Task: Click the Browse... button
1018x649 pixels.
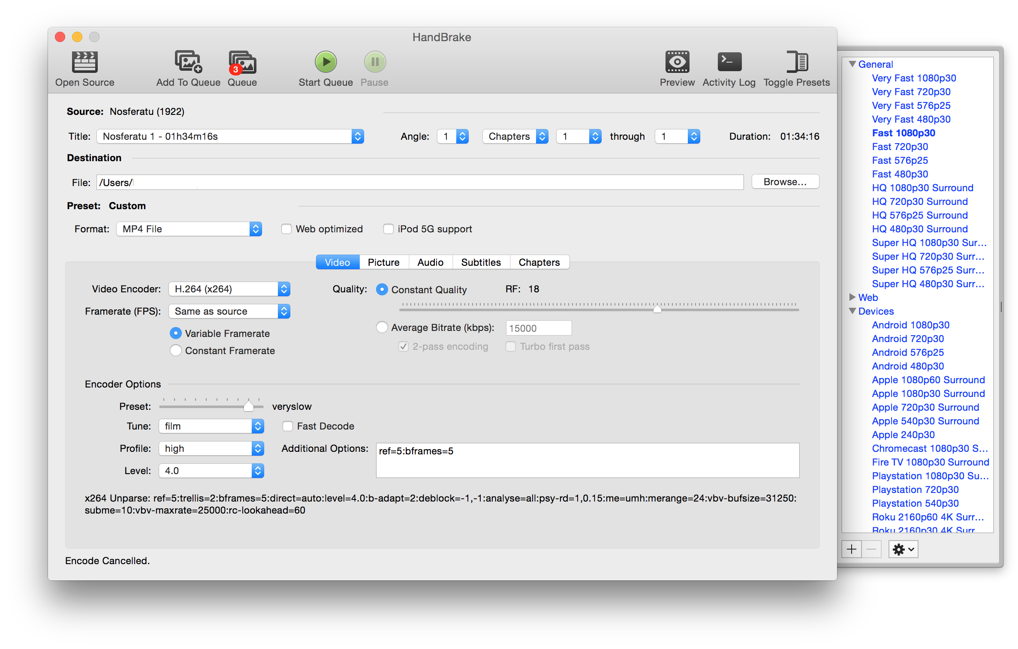Action: coord(785,182)
